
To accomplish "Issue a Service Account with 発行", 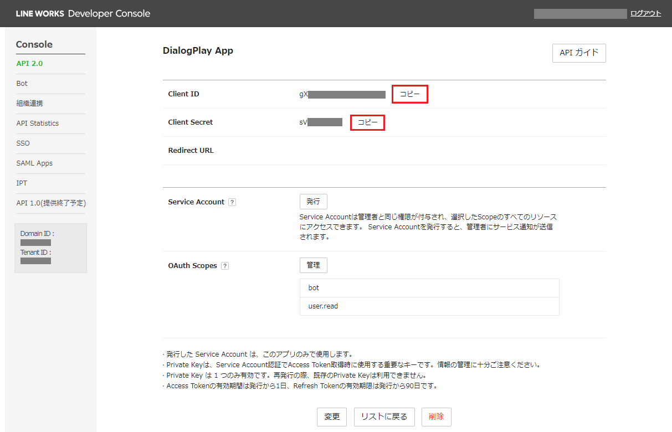I will pos(314,202).
